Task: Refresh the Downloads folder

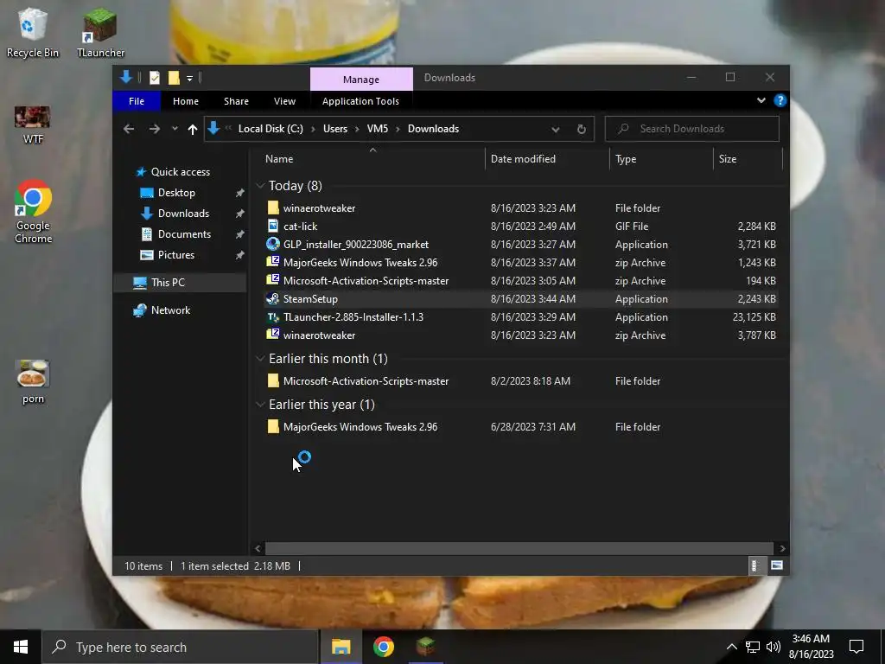Action: 582,130
